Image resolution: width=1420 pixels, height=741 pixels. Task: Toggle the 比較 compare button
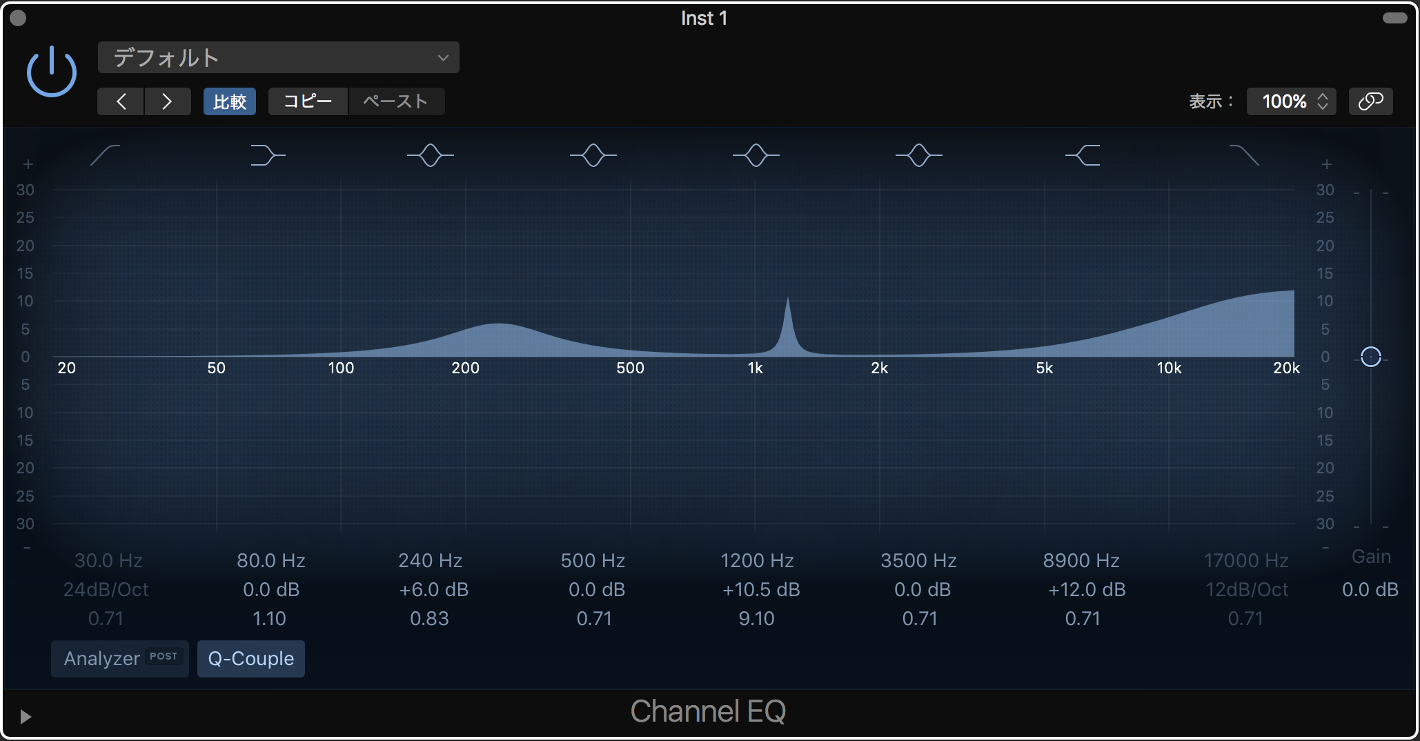[230, 101]
